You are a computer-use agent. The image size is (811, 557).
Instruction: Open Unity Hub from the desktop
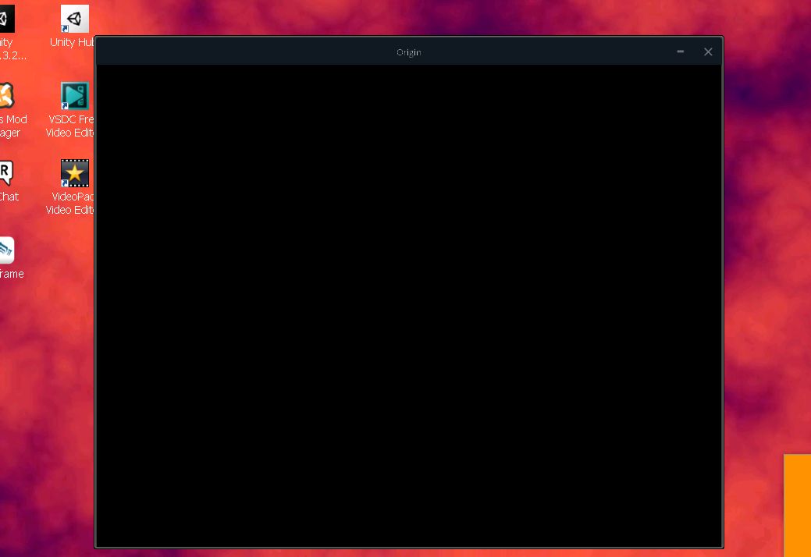point(74,17)
